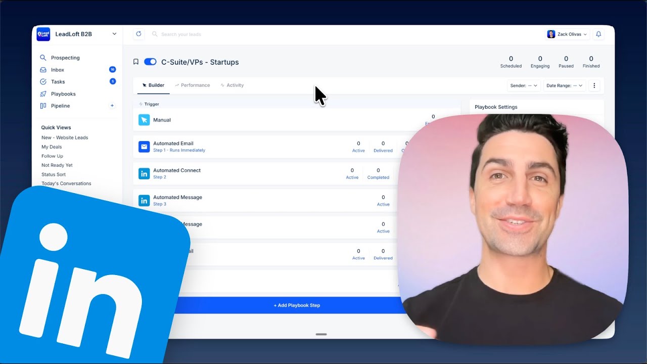Click the Tasks checkmark icon
Screen dimensions: 647x364
point(43,81)
